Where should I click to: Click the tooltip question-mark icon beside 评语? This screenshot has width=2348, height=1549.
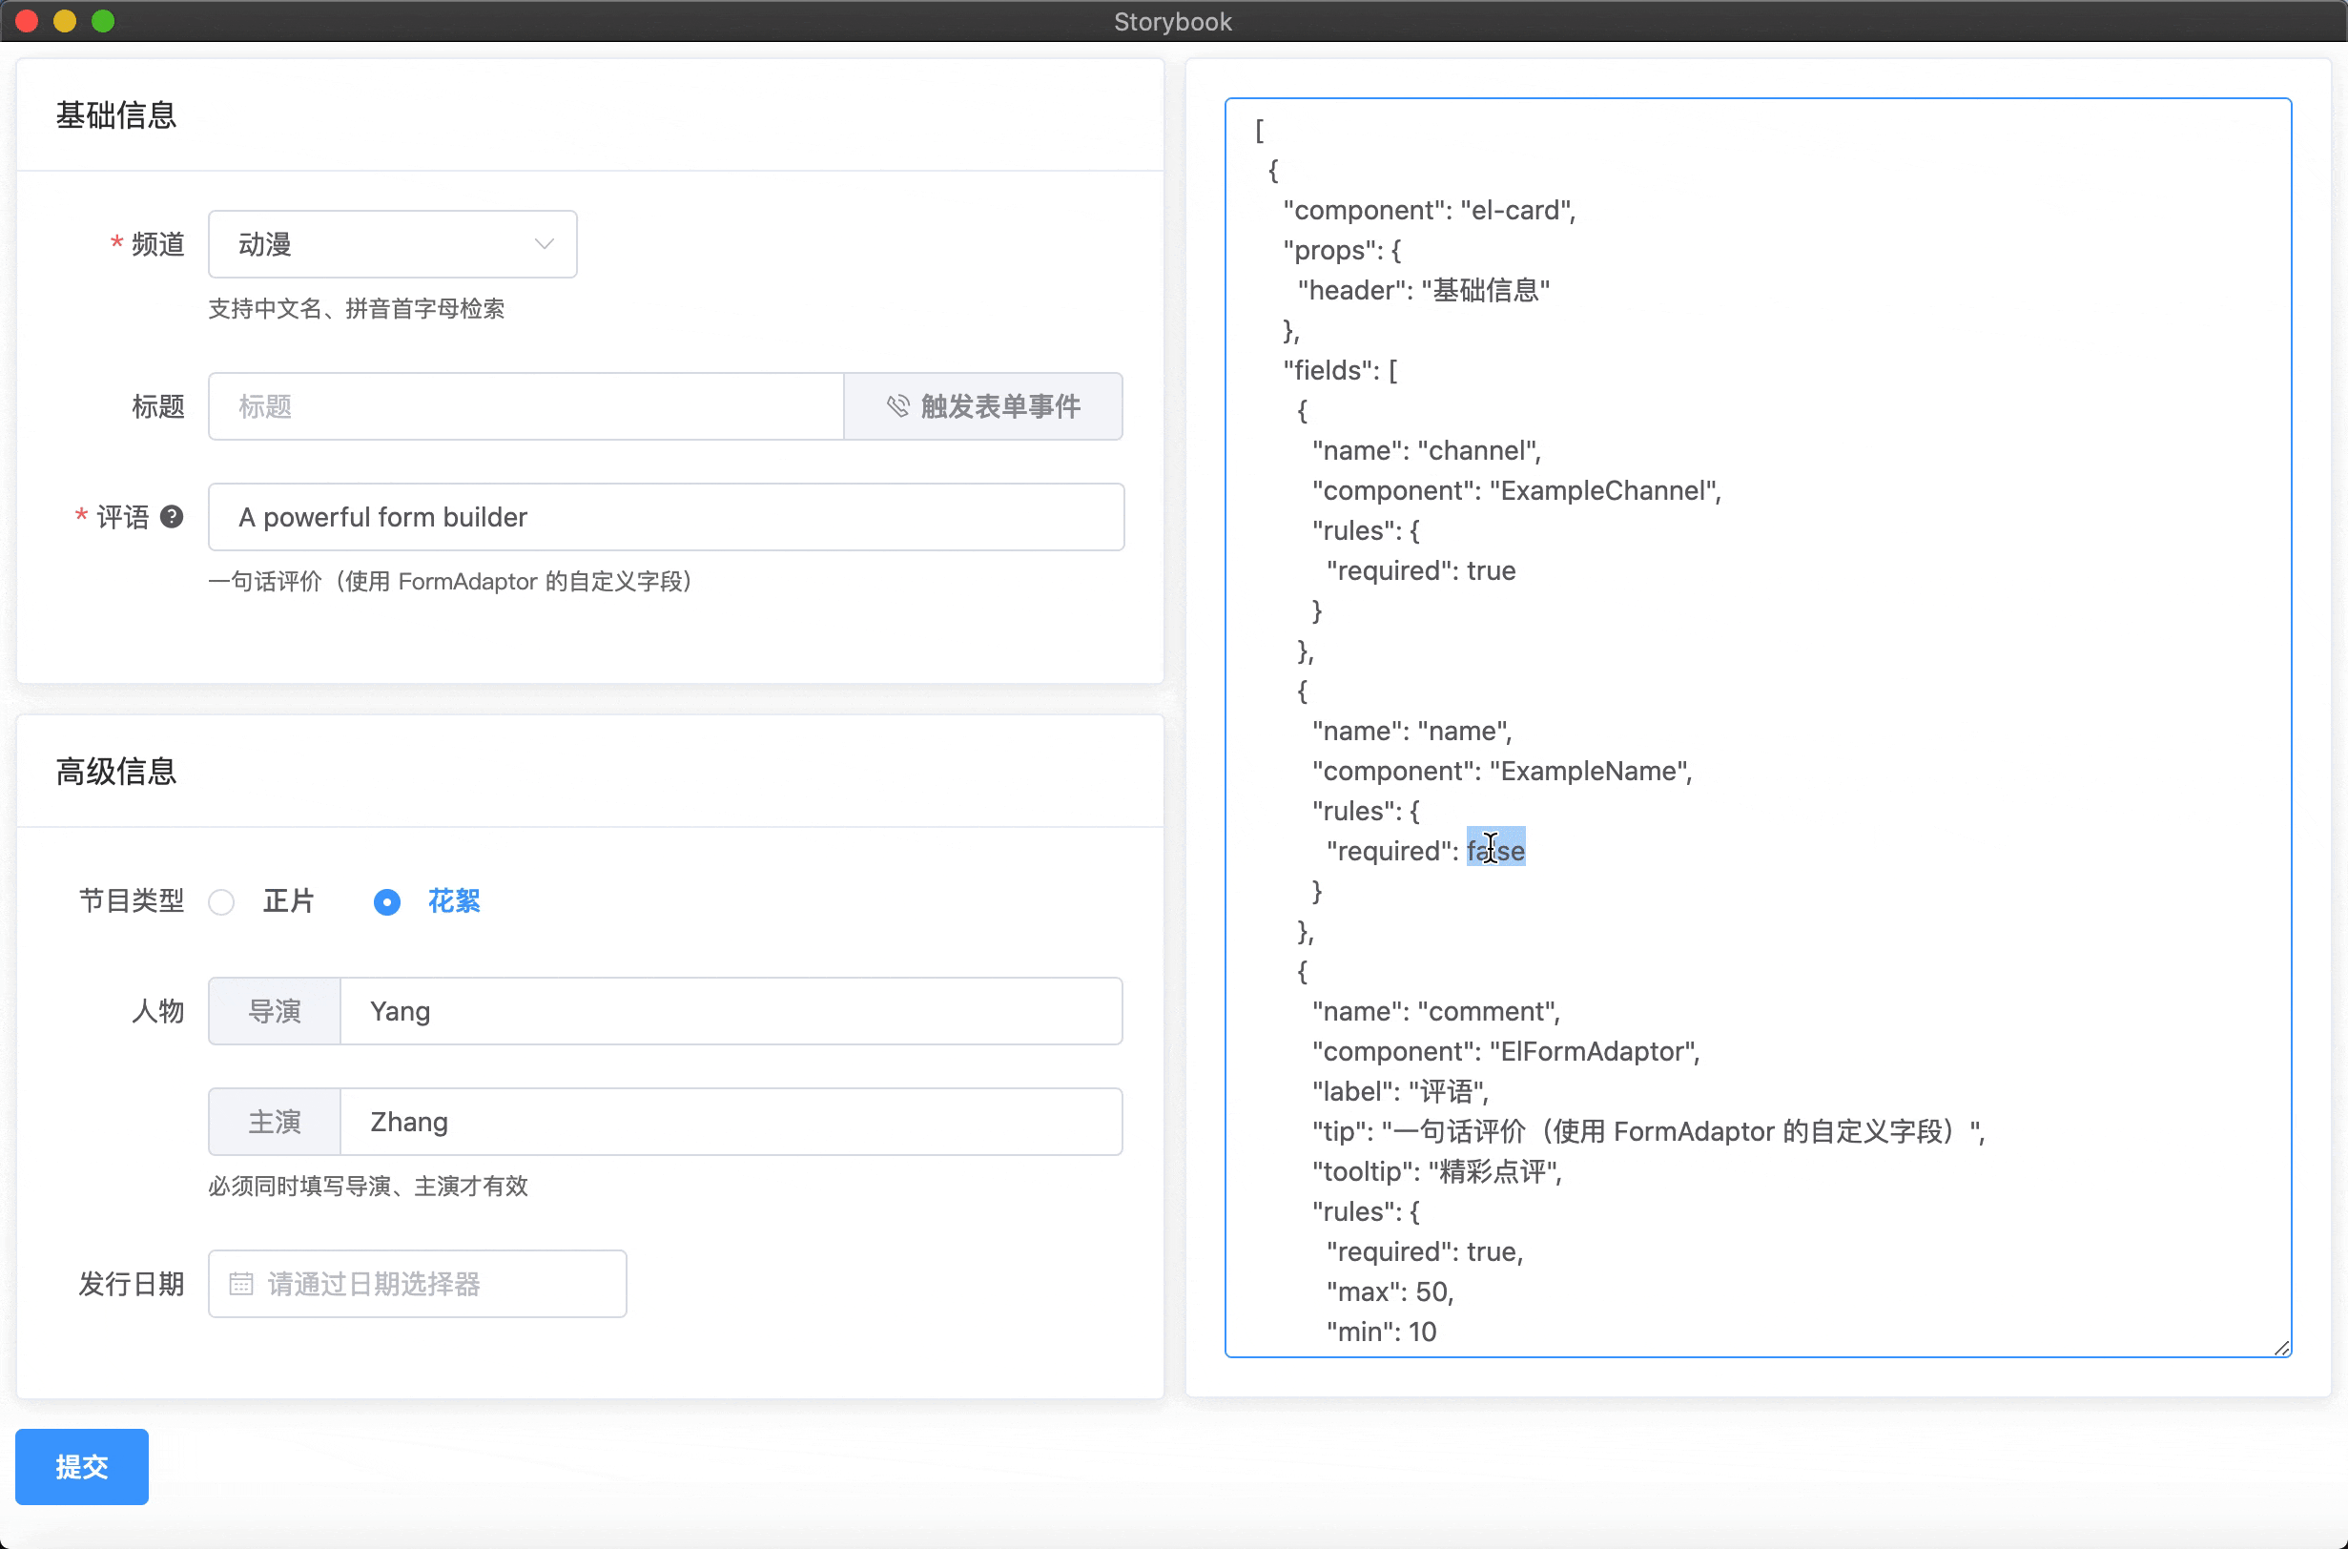171,517
